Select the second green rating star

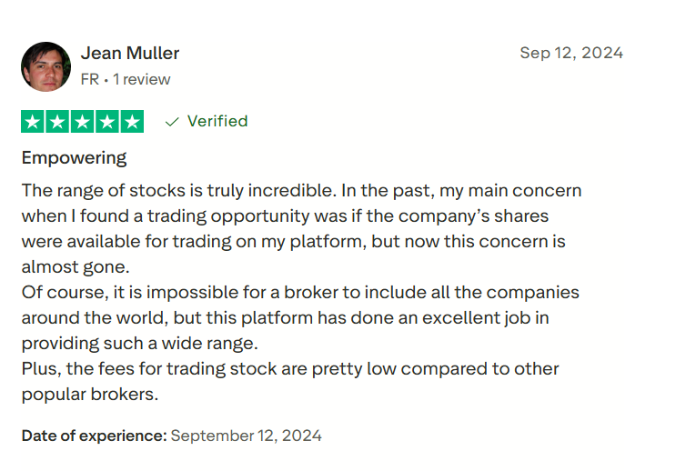pos(58,122)
